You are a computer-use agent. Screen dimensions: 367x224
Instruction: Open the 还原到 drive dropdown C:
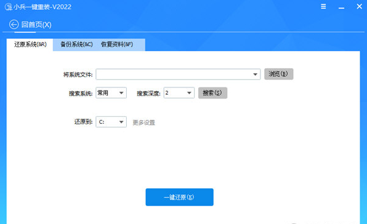point(111,122)
